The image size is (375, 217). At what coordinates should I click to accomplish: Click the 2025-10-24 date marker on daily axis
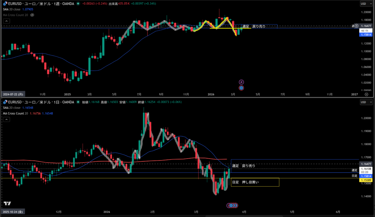click(13, 212)
